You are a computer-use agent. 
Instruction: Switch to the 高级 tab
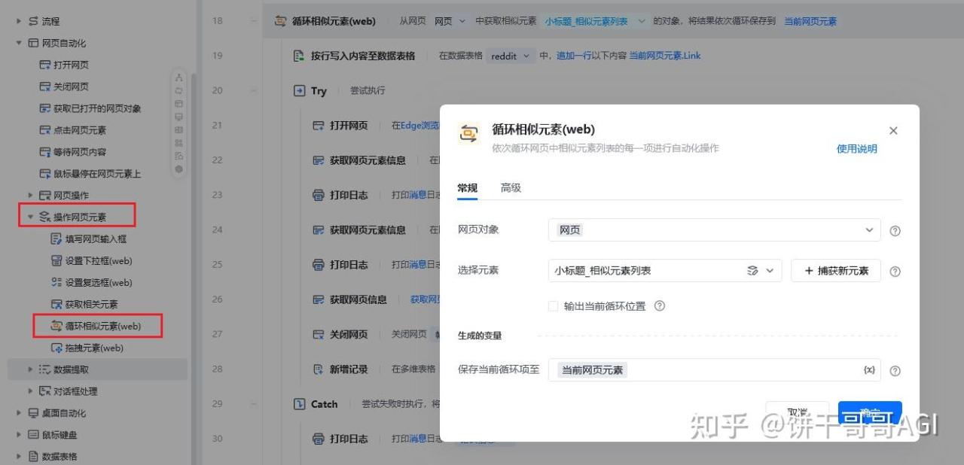[x=511, y=188]
